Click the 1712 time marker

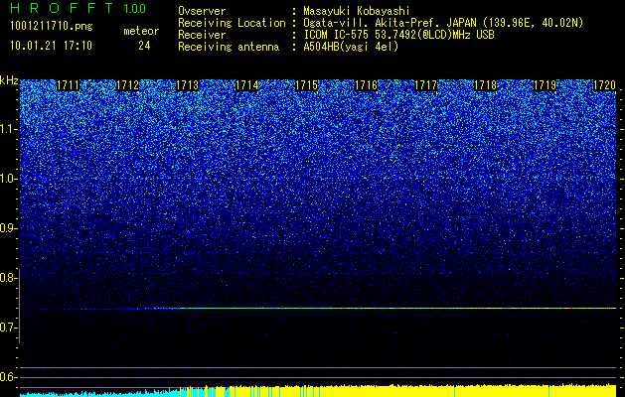[x=127, y=85]
